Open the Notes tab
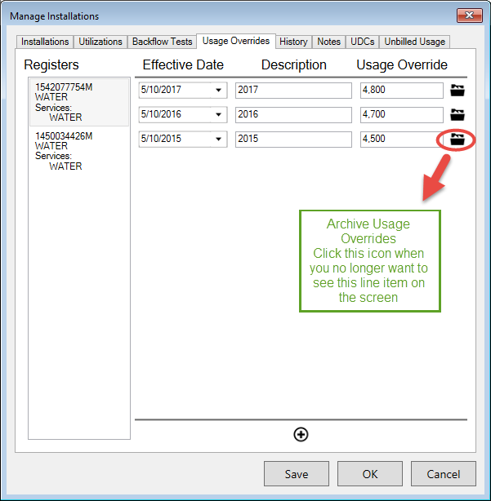Image resolution: width=491 pixels, height=501 pixels. tap(328, 42)
